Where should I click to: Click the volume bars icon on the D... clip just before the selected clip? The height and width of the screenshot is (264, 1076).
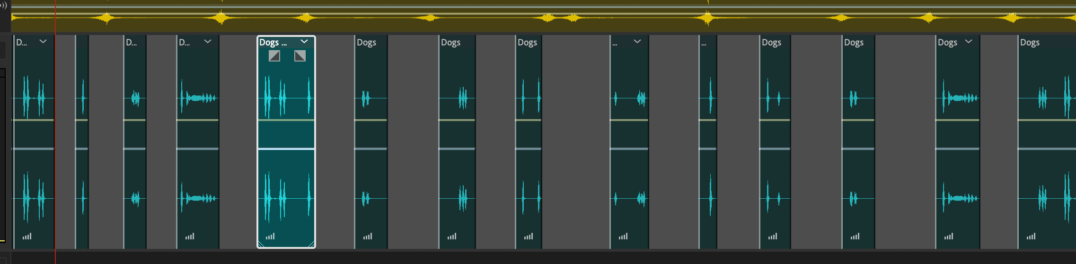click(190, 236)
